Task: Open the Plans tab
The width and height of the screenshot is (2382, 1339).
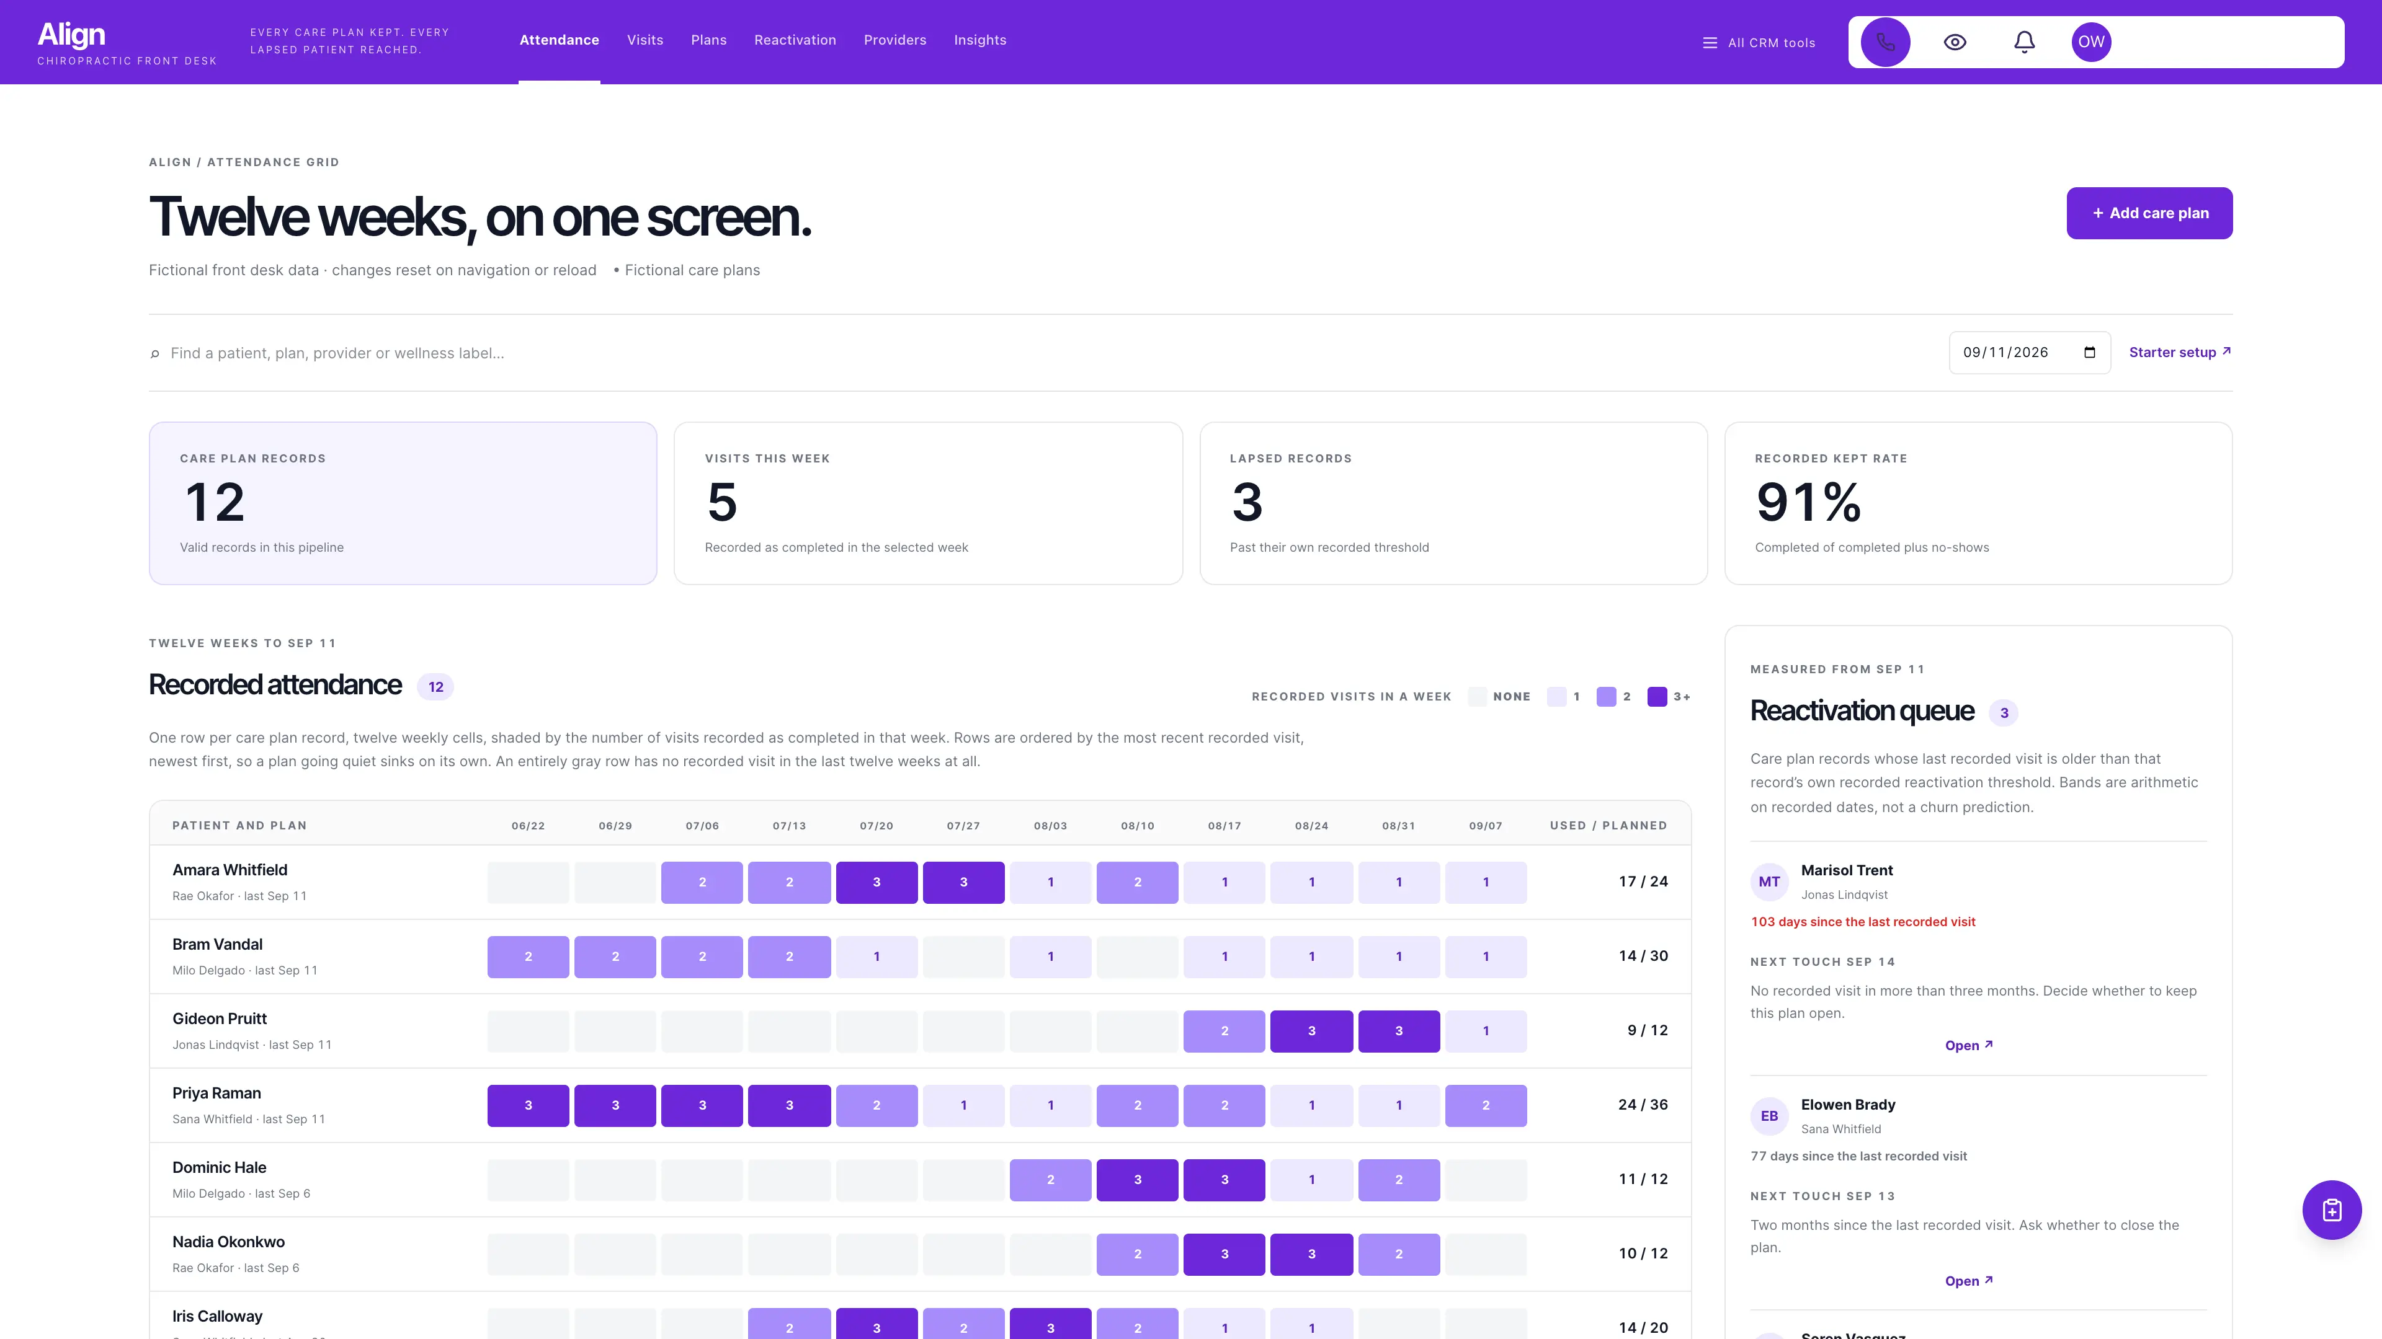Action: pos(708,40)
